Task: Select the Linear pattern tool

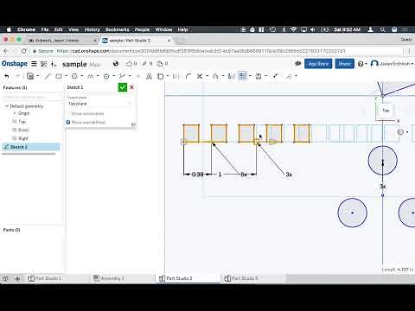Action: click(243, 76)
